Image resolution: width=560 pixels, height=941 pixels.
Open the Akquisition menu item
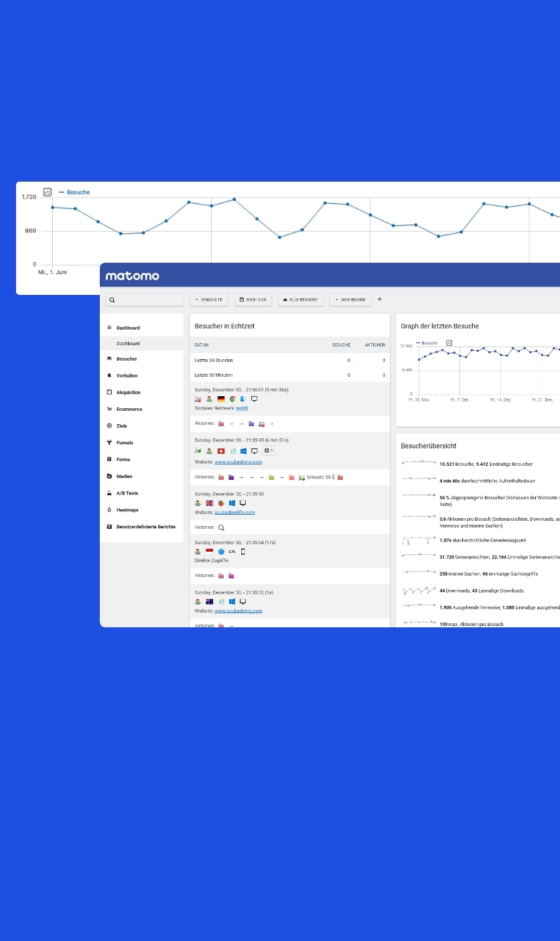[x=128, y=392]
